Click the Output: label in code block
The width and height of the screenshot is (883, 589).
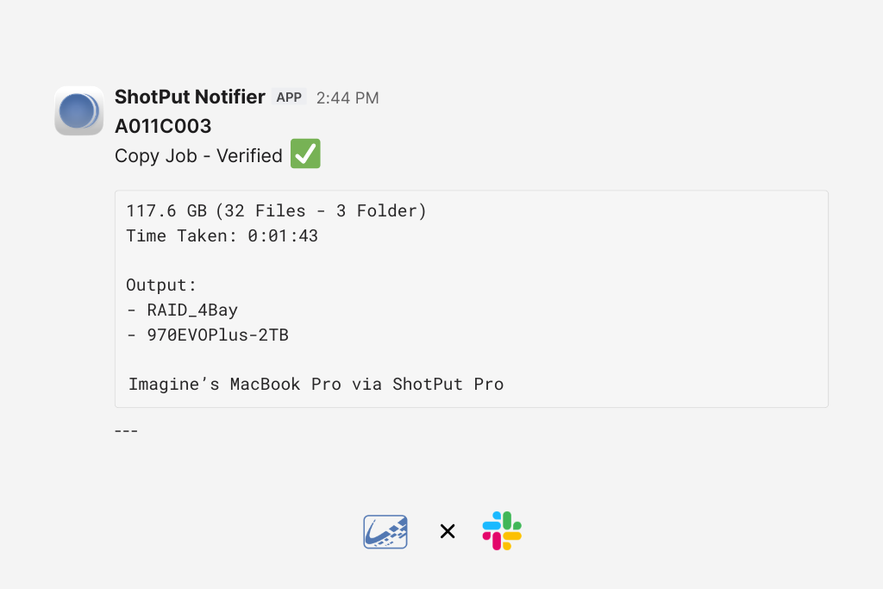click(x=161, y=285)
